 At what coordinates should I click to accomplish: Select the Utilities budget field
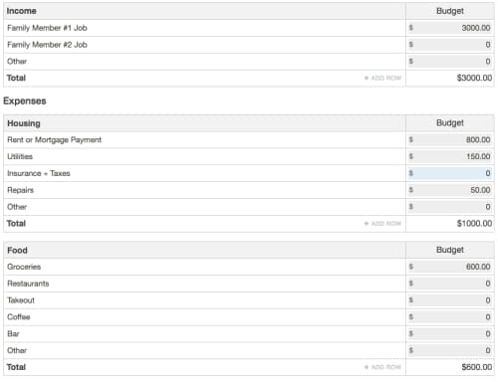pos(450,156)
